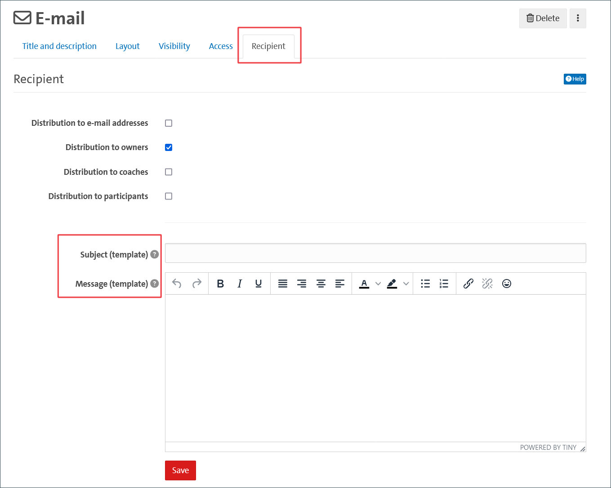Open the text color dropdown arrow

point(378,284)
